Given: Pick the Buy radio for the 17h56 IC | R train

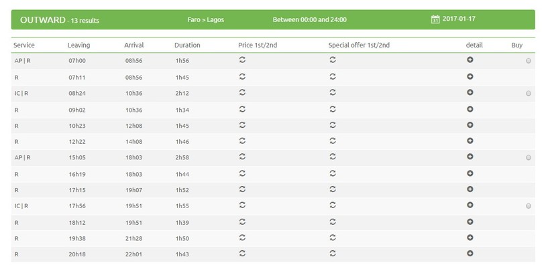Looking at the screenshot, I should click(x=529, y=206).
